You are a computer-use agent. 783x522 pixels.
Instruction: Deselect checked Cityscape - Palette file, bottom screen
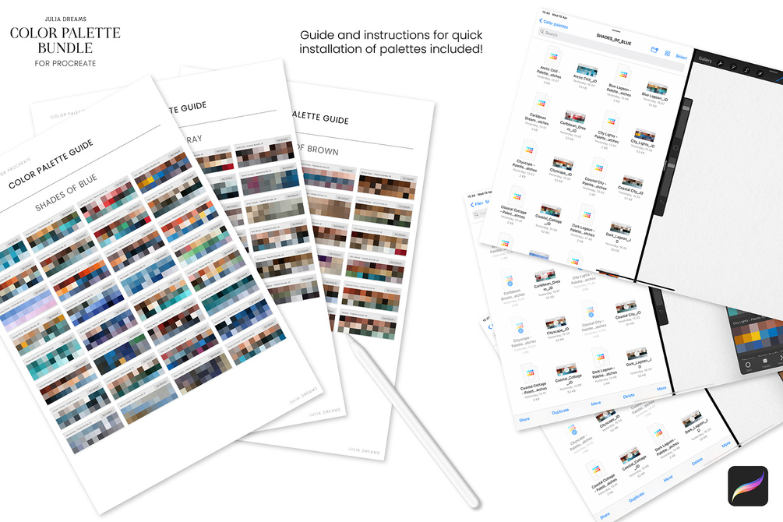[x=573, y=429]
